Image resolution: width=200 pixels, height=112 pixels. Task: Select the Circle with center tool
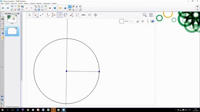[59, 15]
